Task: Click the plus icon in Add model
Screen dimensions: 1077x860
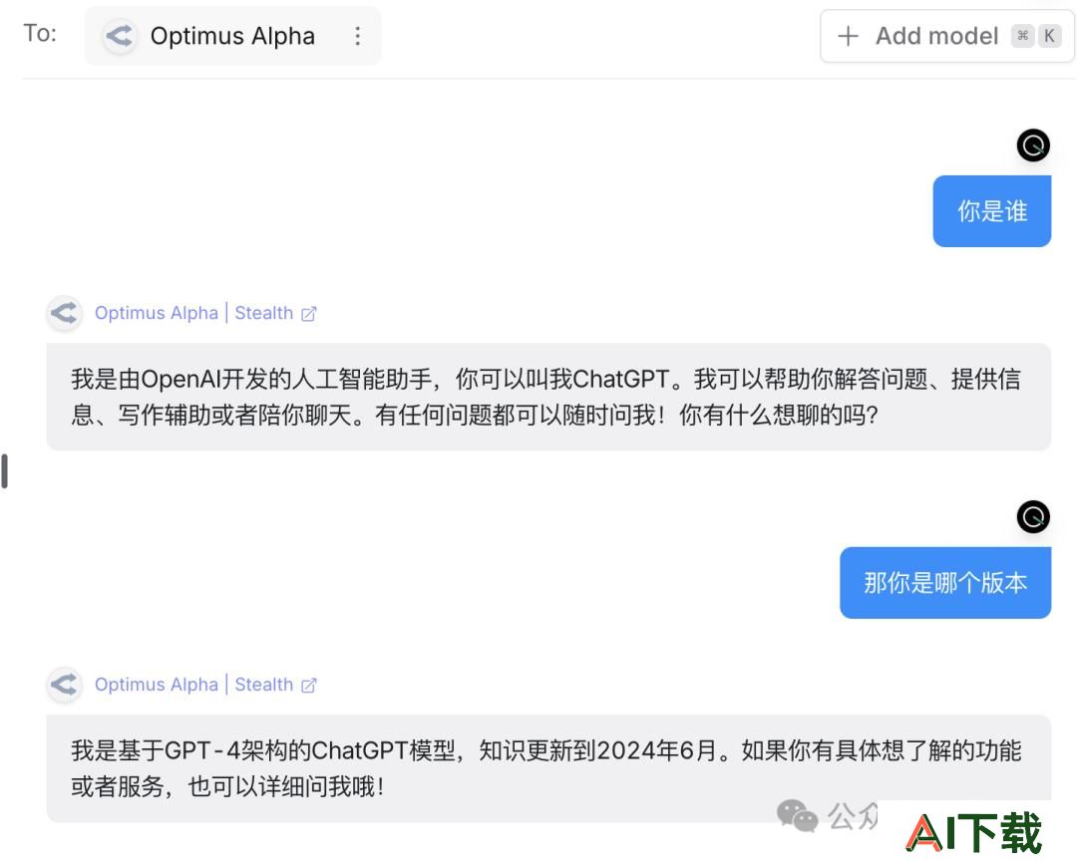Action: point(849,36)
